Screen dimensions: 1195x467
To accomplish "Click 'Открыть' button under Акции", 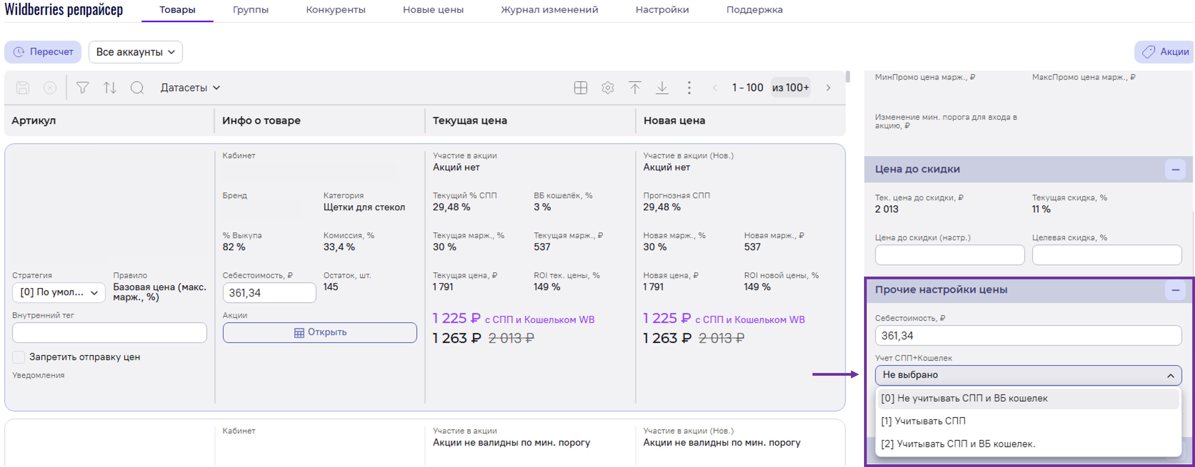I will (320, 332).
